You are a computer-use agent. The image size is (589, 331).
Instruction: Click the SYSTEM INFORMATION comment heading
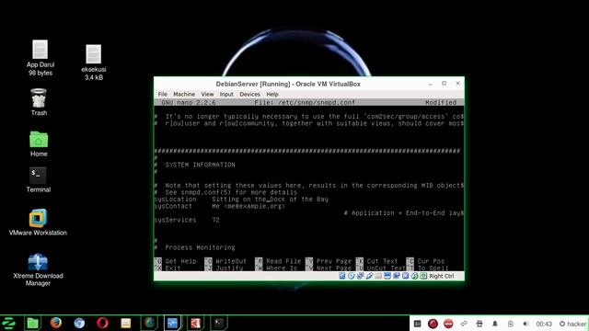coord(201,165)
